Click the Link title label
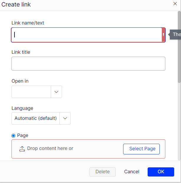The height and width of the screenshot is (183, 181). 21,52
